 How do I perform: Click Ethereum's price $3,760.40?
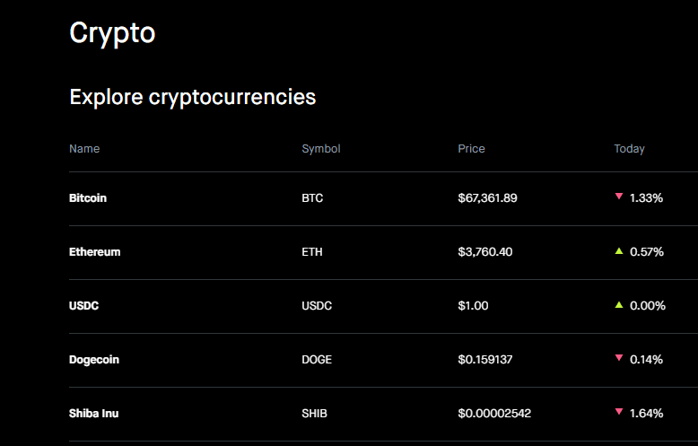tap(485, 252)
